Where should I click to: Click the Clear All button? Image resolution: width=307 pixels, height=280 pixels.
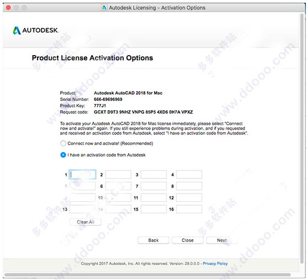[86, 222]
